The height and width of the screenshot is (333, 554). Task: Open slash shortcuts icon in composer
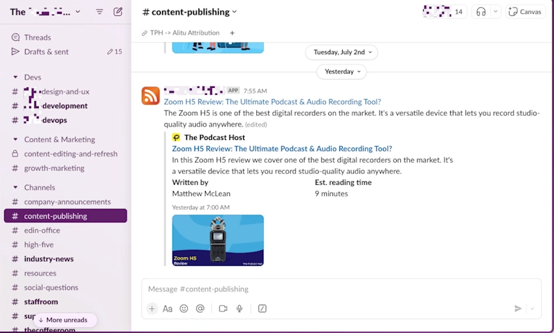tap(262, 309)
